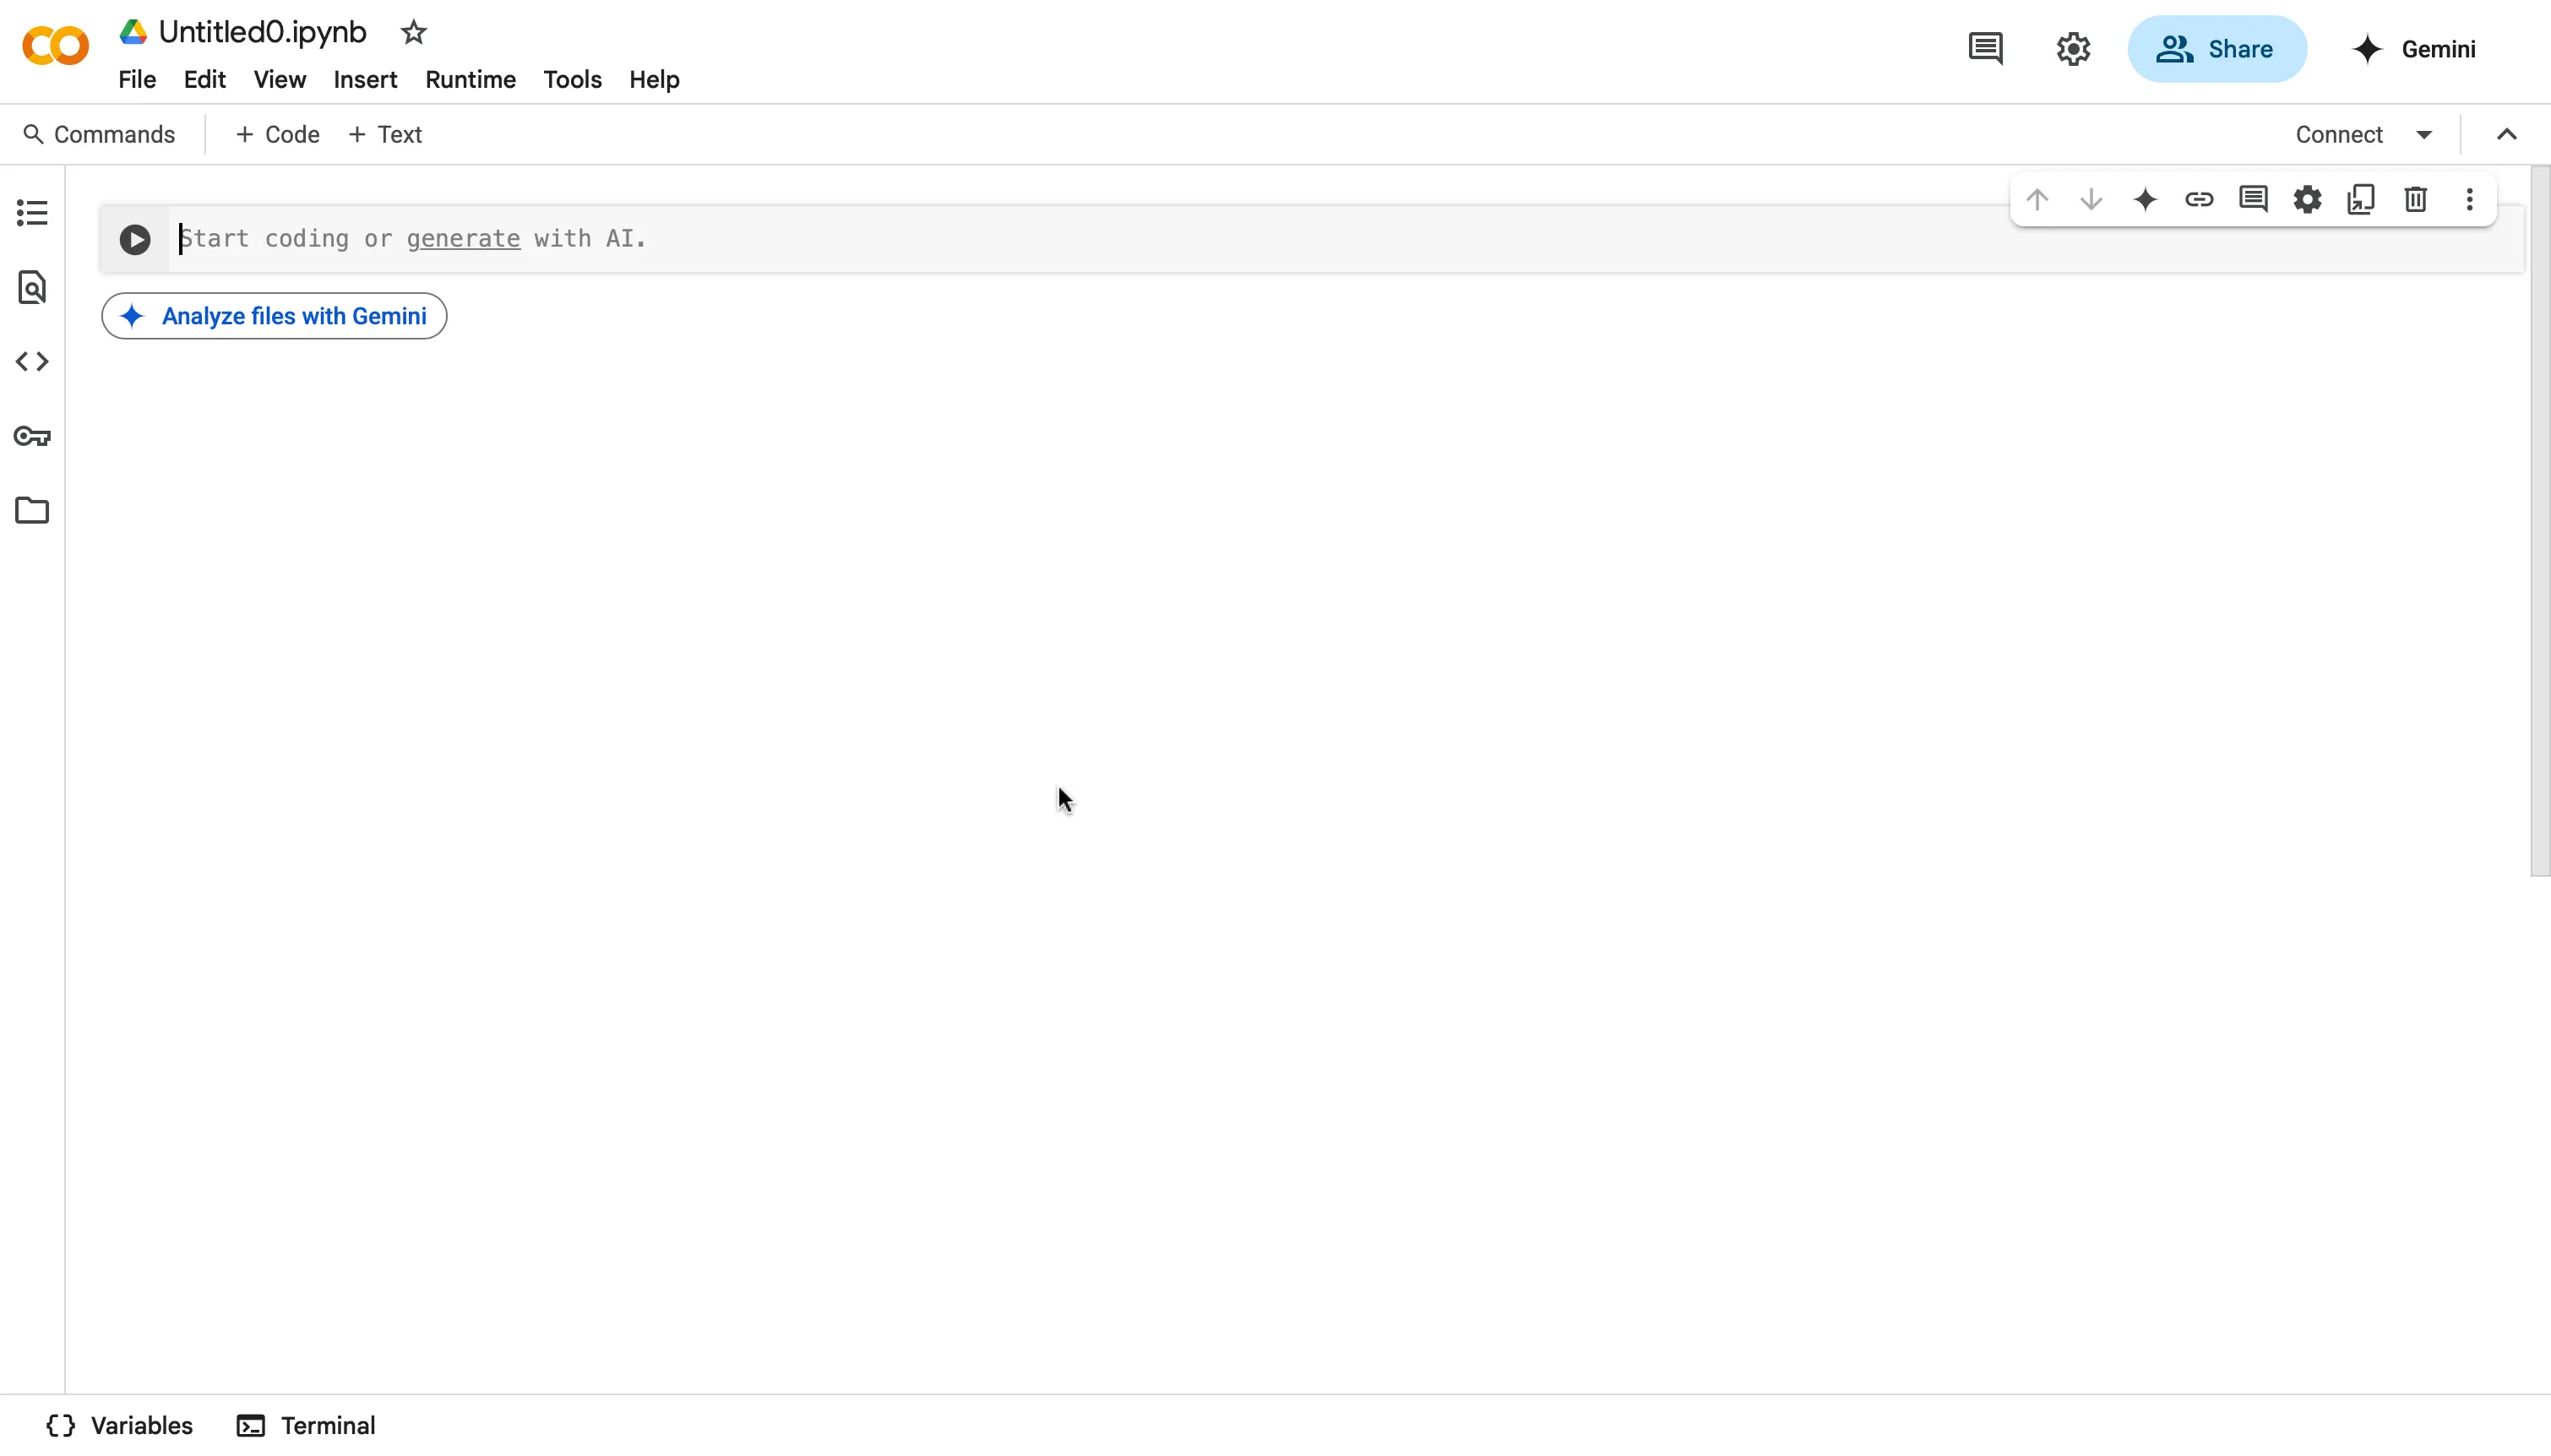Click the Share button
This screenshot has width=2551, height=1456.
point(2217,49)
